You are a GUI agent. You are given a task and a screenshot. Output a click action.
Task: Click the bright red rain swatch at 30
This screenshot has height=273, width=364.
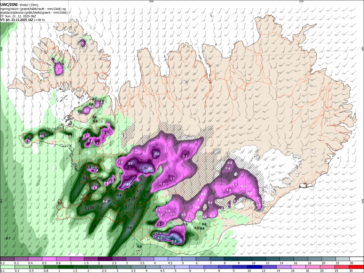tap(357, 267)
